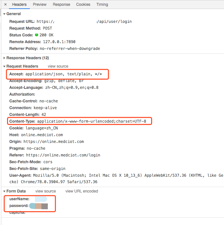Image resolution: width=224 pixels, height=225 pixels.
Task: Open the Timing tab
Action: pyautogui.click(x=102, y=5)
